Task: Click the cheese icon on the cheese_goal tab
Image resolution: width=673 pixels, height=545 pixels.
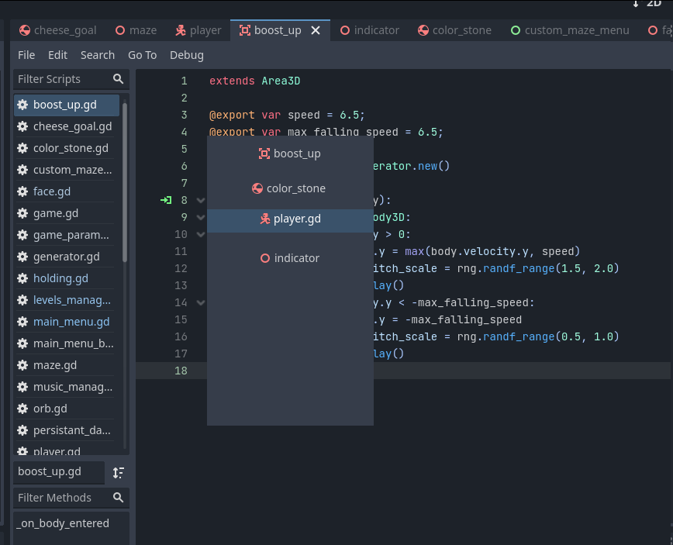Action: pos(23,29)
